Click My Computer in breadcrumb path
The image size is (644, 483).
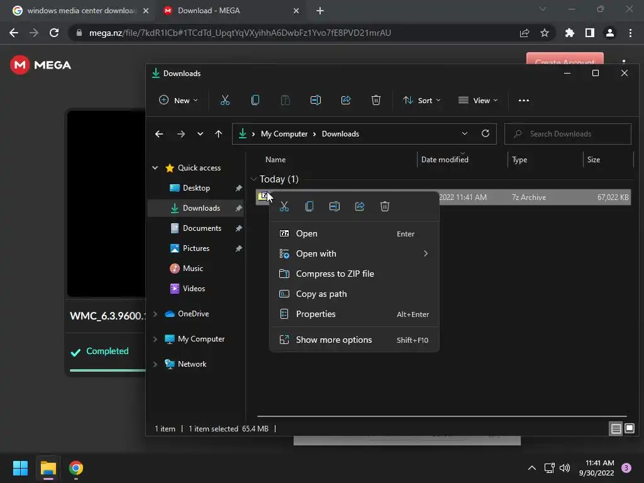point(284,134)
